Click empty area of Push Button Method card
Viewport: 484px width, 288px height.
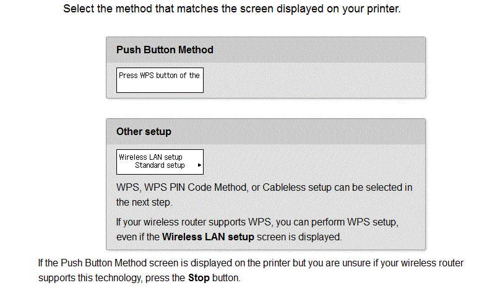313,81
